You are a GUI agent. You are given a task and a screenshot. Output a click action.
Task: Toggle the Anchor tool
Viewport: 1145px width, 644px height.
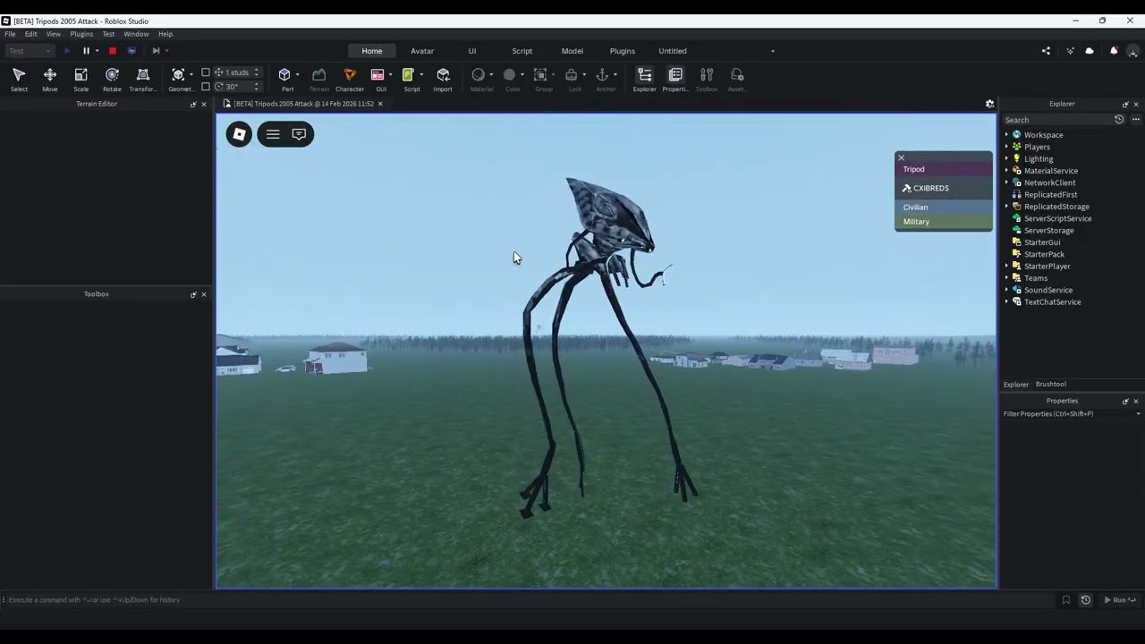point(602,75)
